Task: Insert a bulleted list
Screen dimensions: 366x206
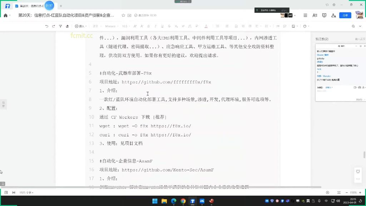Action: pyautogui.click(x=218, y=26)
